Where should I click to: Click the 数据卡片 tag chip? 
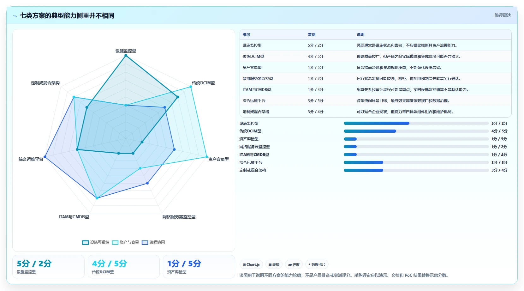click(317, 264)
